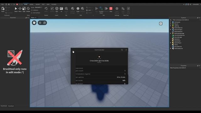Click the Material Manager icon

(73, 8)
